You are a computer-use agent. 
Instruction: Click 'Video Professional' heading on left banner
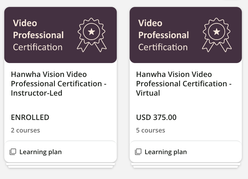coord(38,29)
